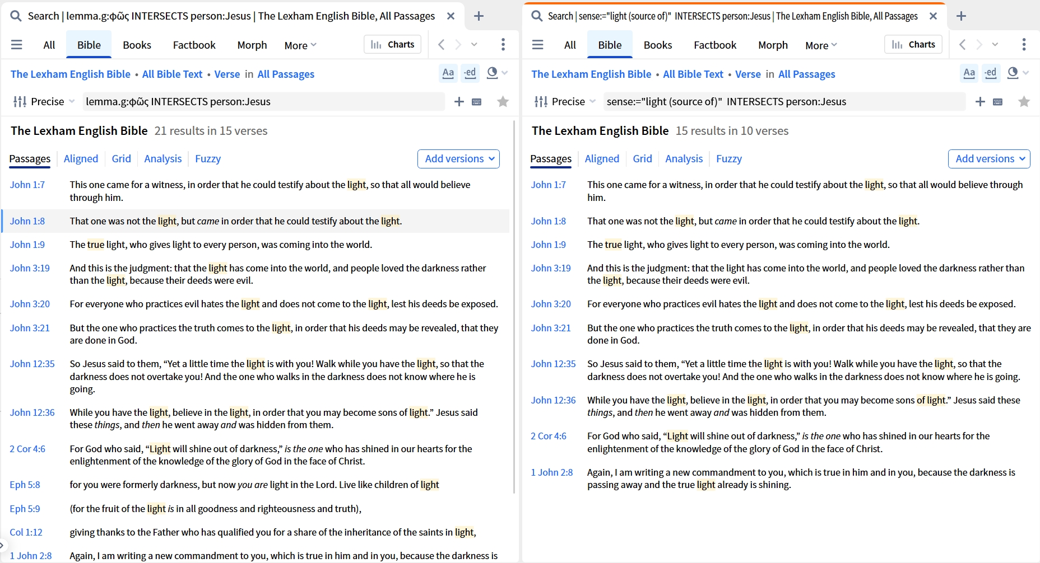This screenshot has height=563, width=1040.
Task: Toggle match case Aa in right panel
Action: click(969, 73)
